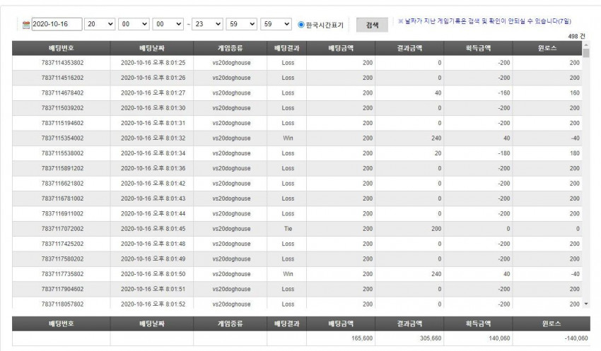Open the start second dropdown
This screenshot has height=351, width=601.
click(x=168, y=24)
